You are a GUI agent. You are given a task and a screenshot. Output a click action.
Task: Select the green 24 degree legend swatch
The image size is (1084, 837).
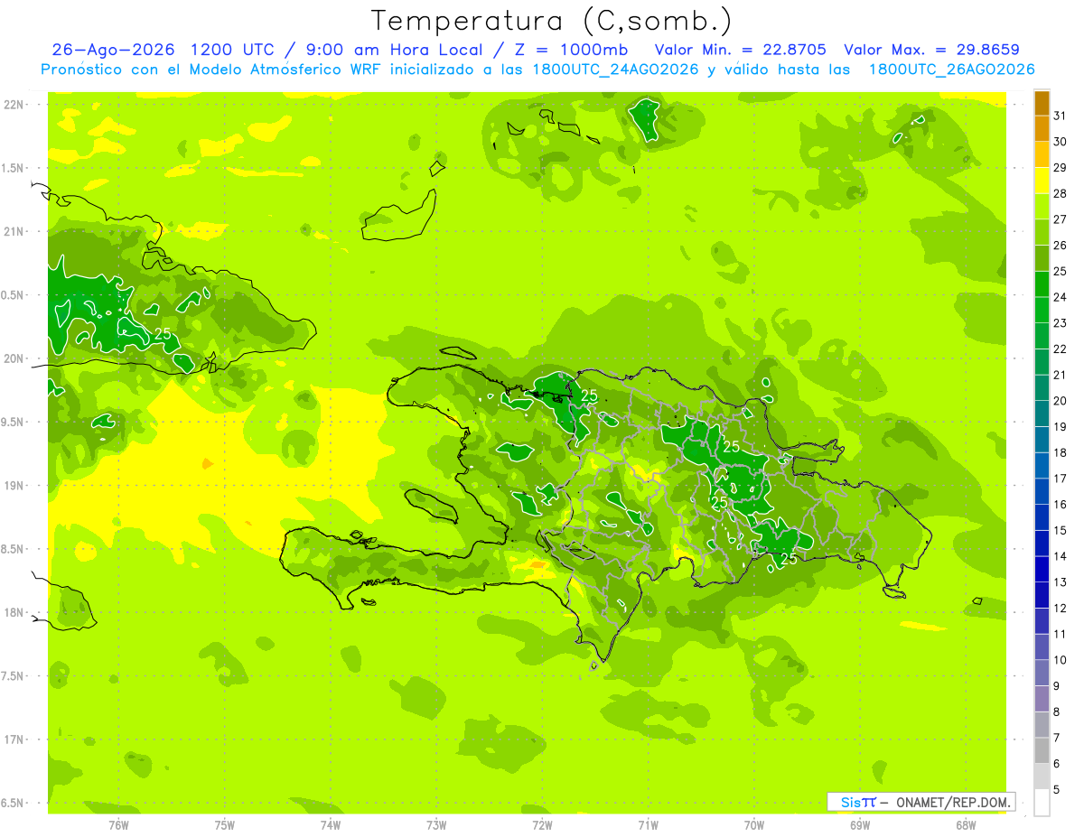tap(1042, 284)
